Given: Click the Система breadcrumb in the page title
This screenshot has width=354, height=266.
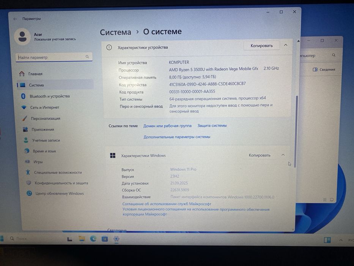Looking at the screenshot, I should click(115, 32).
